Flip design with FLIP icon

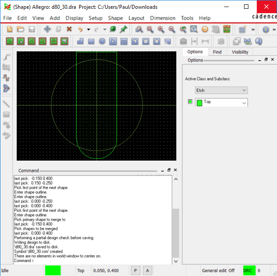(226, 29)
